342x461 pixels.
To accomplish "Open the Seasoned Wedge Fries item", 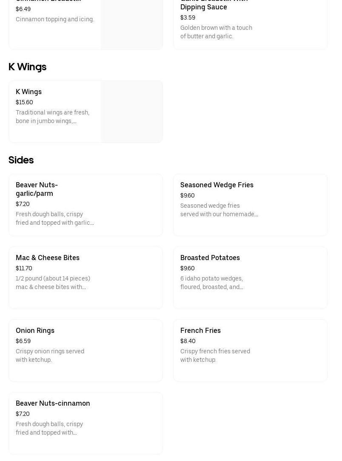I will coord(217,185).
